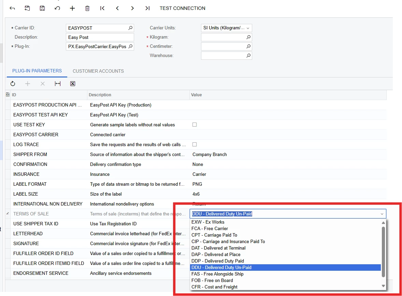This screenshot has height=296, width=402.
Task: Click the Description column header
Action: pyautogui.click(x=139, y=95)
